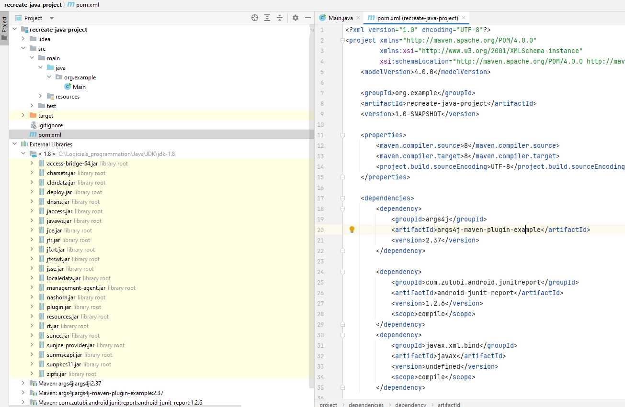The height and width of the screenshot is (407, 625).
Task: Click the Expand All icon in Project toolbar
Action: (x=267, y=18)
